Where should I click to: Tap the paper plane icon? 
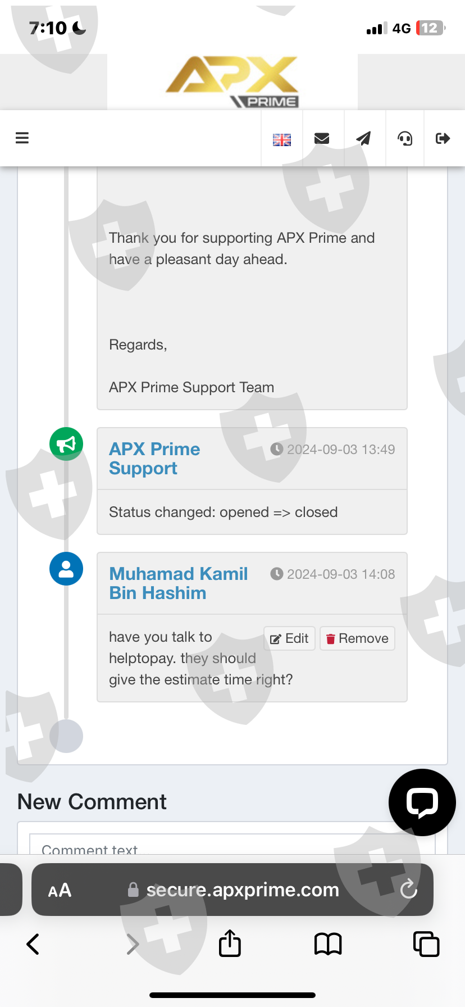[x=364, y=138]
